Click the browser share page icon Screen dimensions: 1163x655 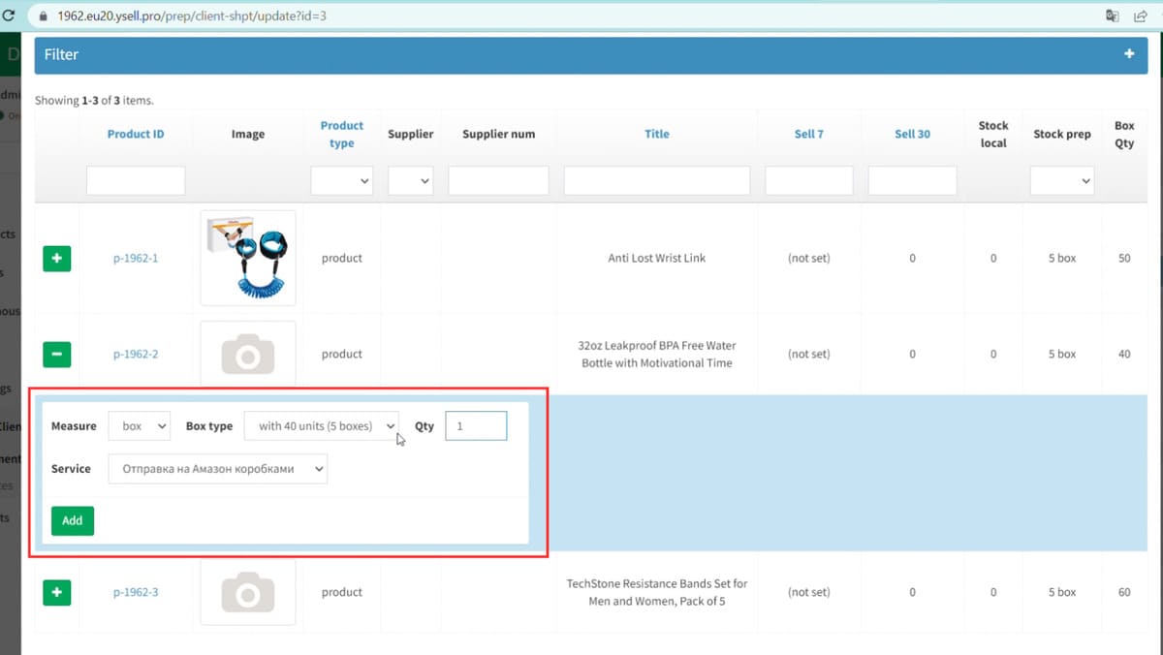tap(1141, 16)
